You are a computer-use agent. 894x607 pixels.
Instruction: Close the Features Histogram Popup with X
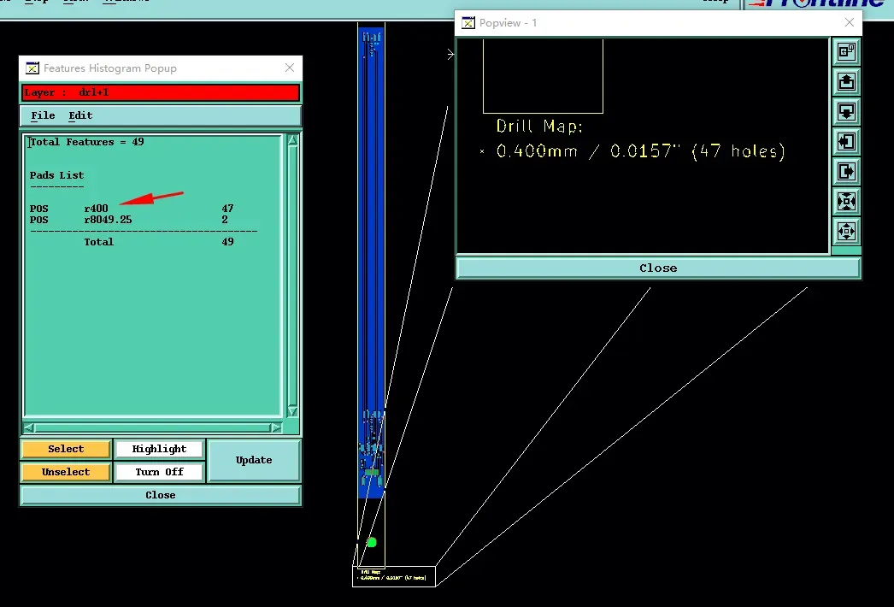[290, 68]
